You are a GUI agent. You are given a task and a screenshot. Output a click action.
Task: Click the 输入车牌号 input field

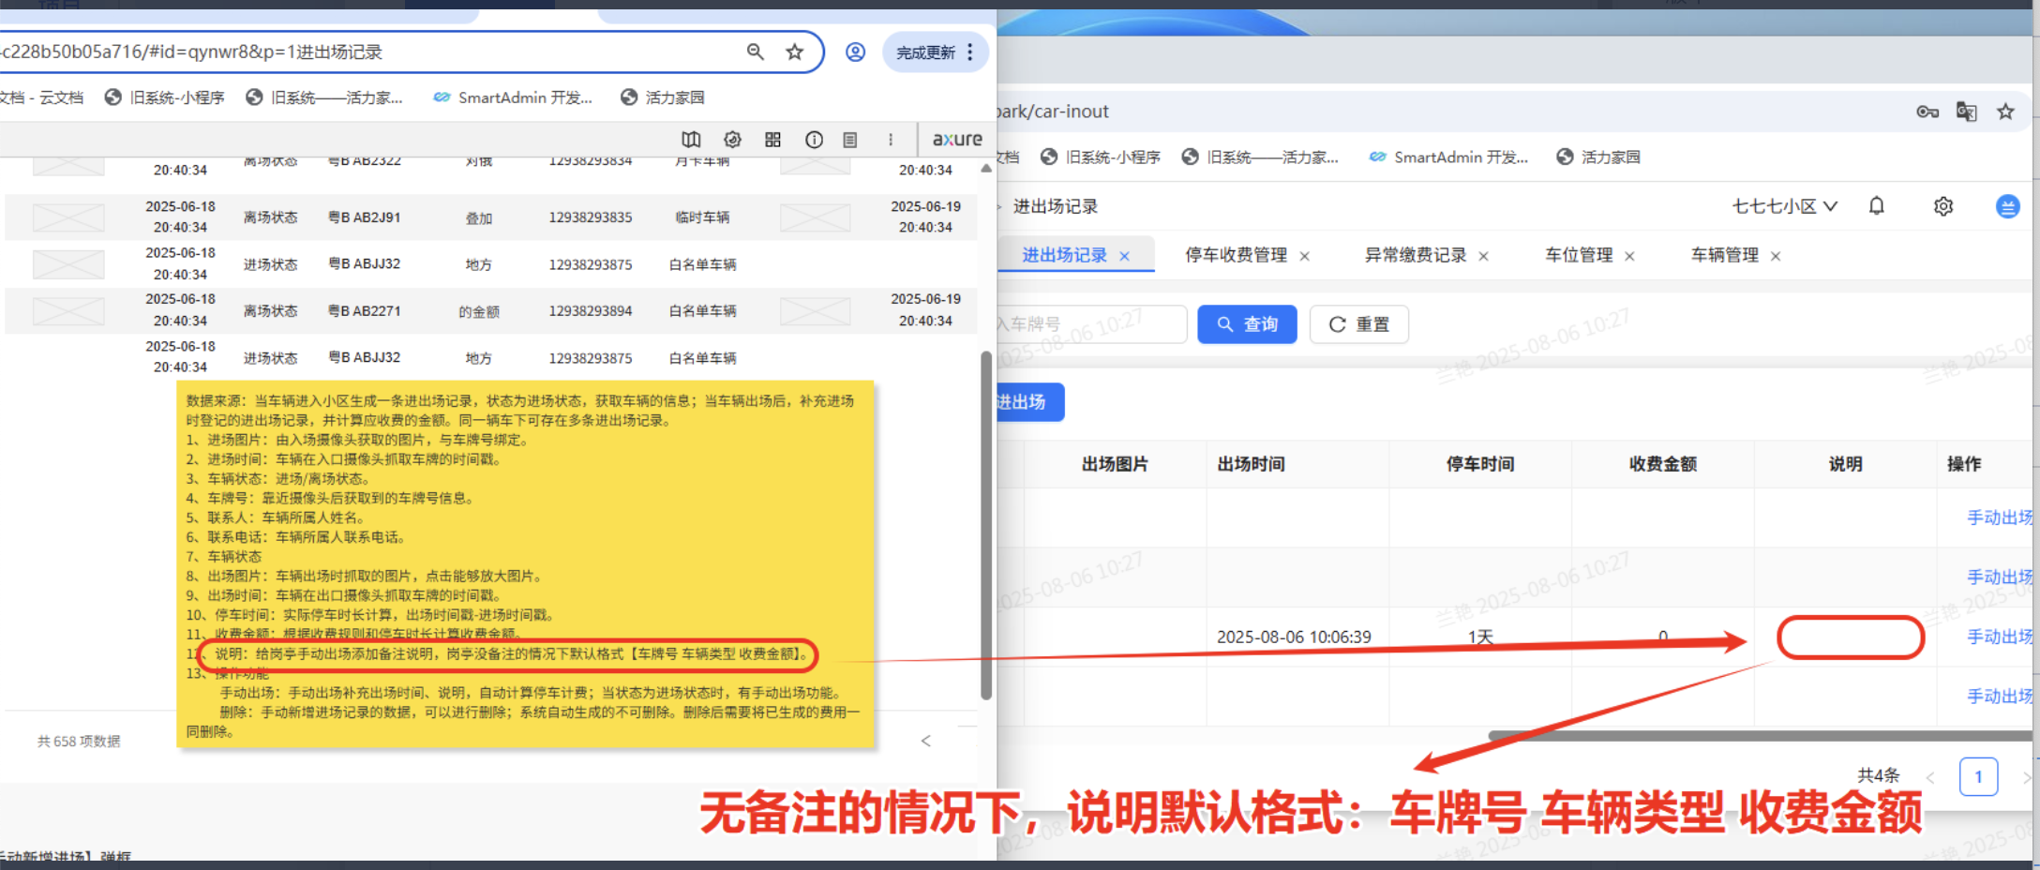(1087, 323)
